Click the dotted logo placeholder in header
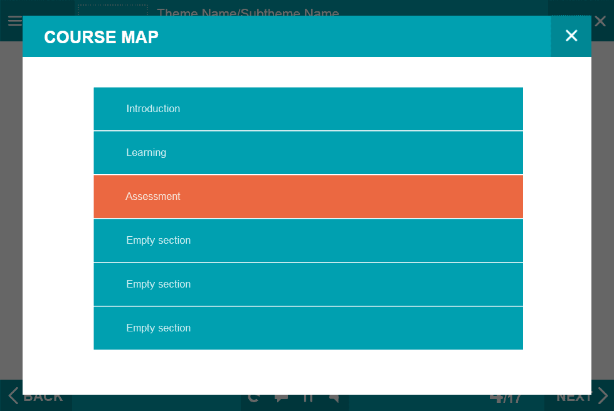Viewport: 614px width, 411px height. [113, 10]
